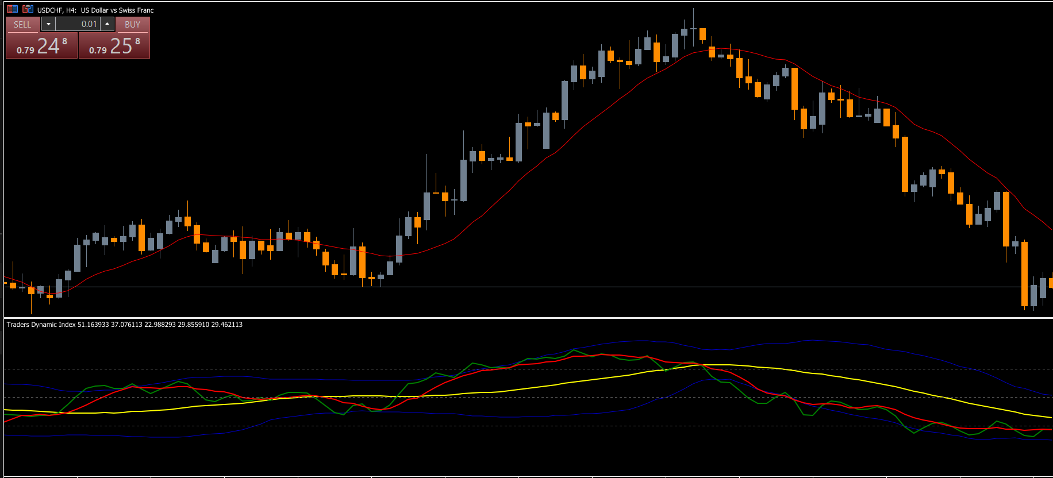Increase trade volume with up arrow
This screenshot has height=478, width=1053.
pos(107,24)
